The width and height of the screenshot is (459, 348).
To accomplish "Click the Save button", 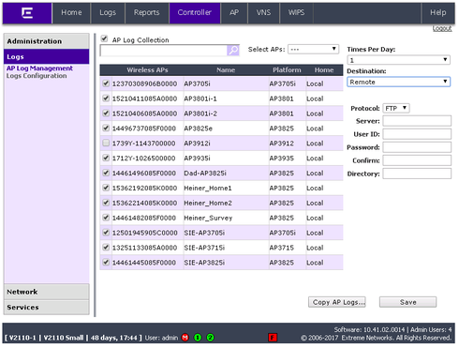I will coord(407,302).
